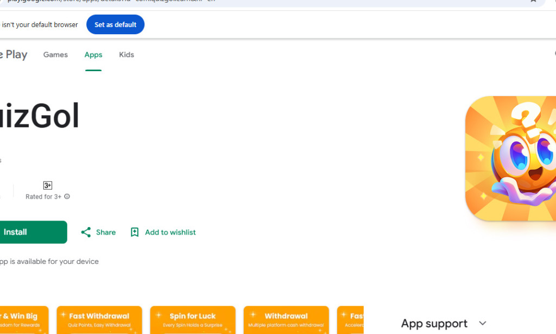Click the account avatar at top right
The height and width of the screenshot is (334, 556).
click(x=554, y=53)
